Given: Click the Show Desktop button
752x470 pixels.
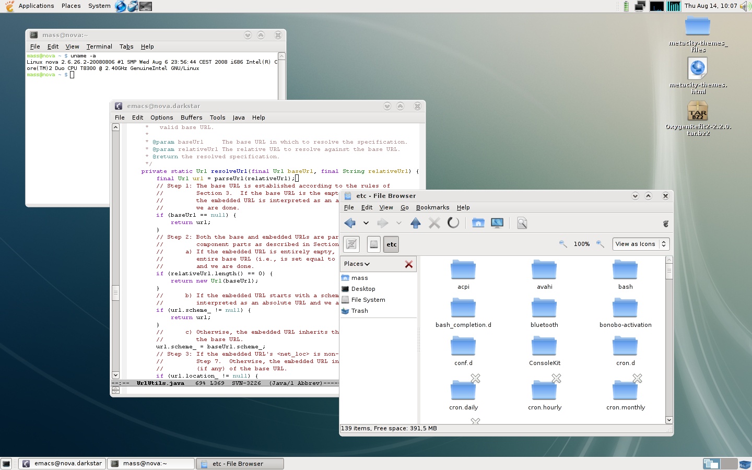Looking at the screenshot, I should point(6,464).
